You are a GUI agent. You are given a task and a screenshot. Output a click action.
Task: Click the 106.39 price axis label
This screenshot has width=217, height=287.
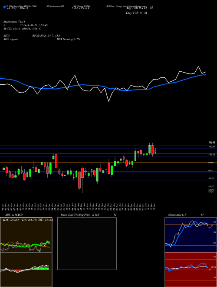pyautogui.click(x=212, y=147)
